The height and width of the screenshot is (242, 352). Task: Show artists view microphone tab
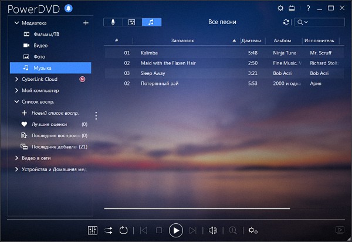click(113, 22)
